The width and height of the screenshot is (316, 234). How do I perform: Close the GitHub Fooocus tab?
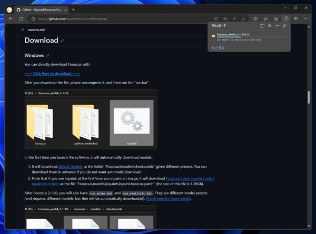pos(65,9)
